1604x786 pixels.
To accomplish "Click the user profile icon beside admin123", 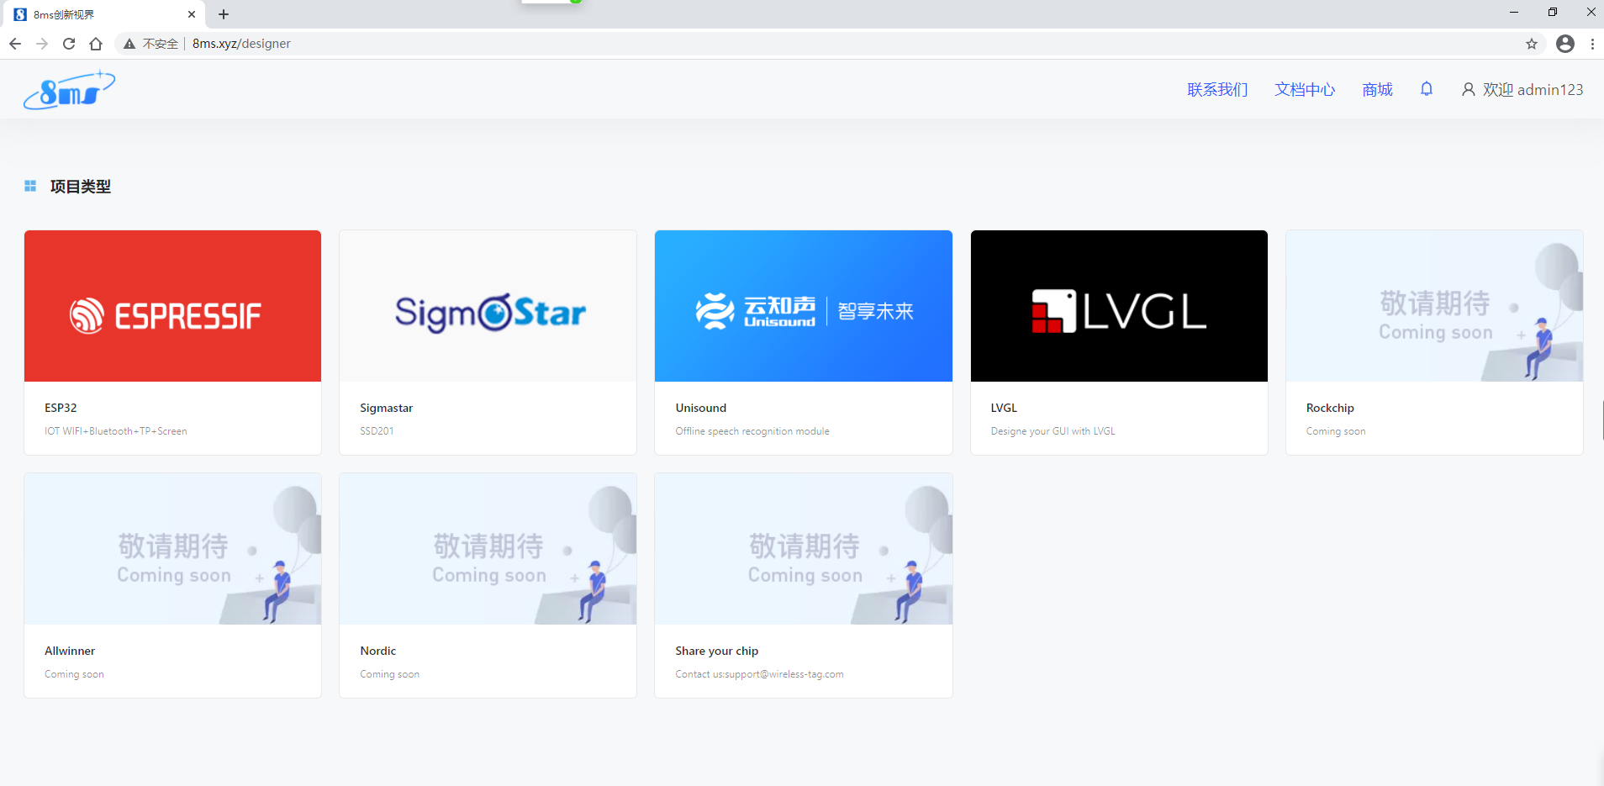I will pyautogui.click(x=1468, y=89).
